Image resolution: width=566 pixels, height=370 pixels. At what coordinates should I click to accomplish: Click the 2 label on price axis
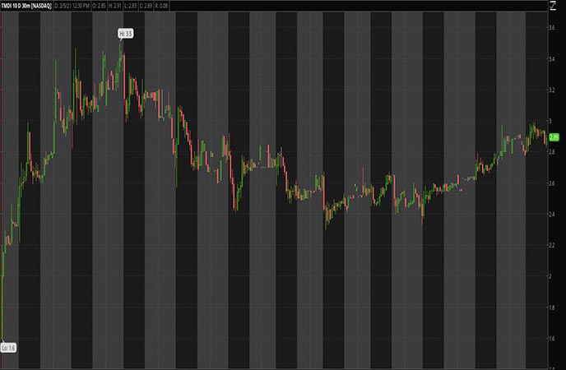[x=550, y=277]
